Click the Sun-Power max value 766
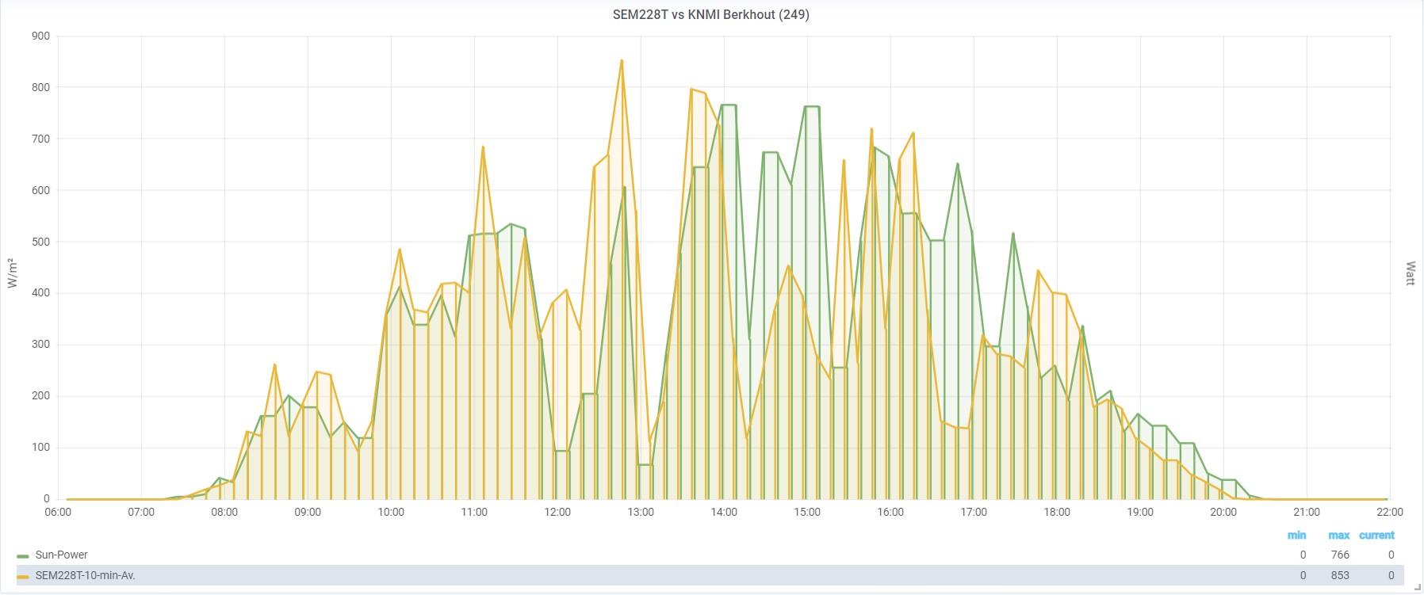Screen dimensions: 1424x595 pyautogui.click(x=1339, y=555)
